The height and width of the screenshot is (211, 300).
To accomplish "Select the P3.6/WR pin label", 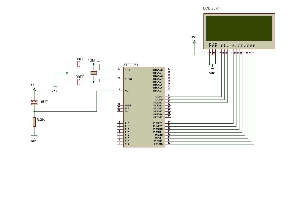I will [158, 141].
